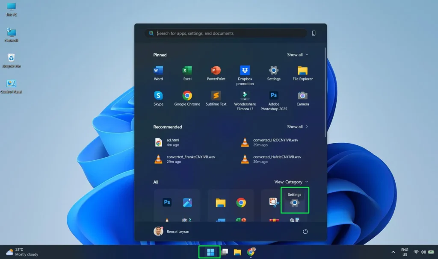Open File Explorer from the taskbar
Screen dimensions: 438x259
[x=237, y=252]
